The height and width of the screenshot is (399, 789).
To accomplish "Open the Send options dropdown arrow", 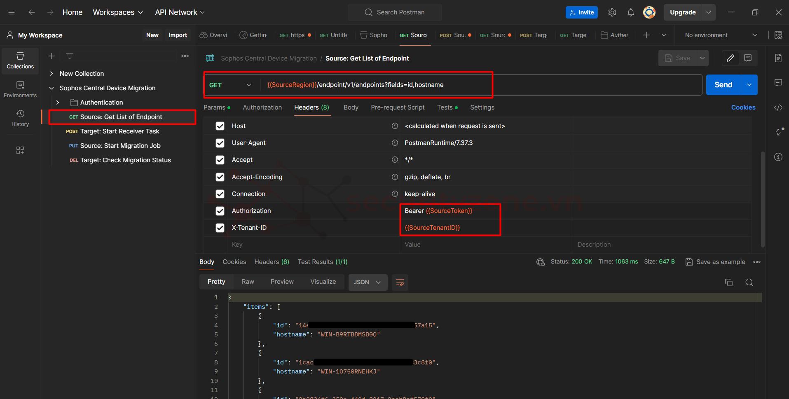I will (x=749, y=85).
